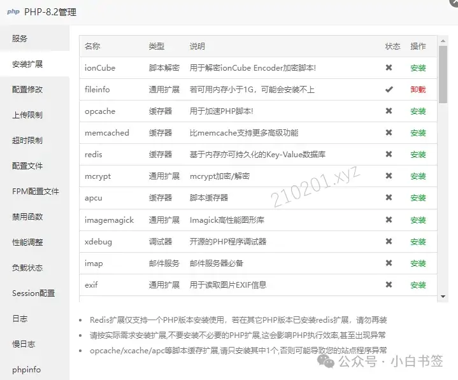Click the opcache status X icon
The height and width of the screenshot is (380, 458).
tap(389, 111)
